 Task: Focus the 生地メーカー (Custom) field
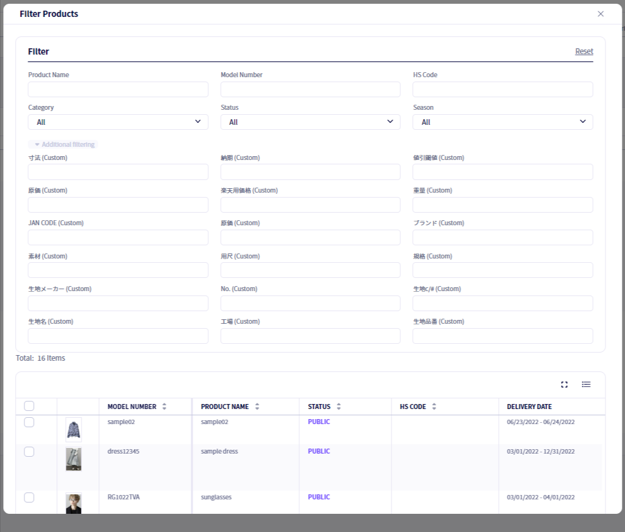[118, 303]
